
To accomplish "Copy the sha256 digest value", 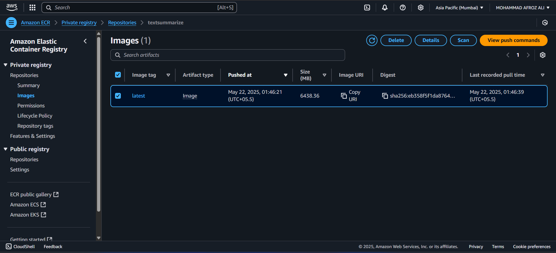I will coord(385,96).
